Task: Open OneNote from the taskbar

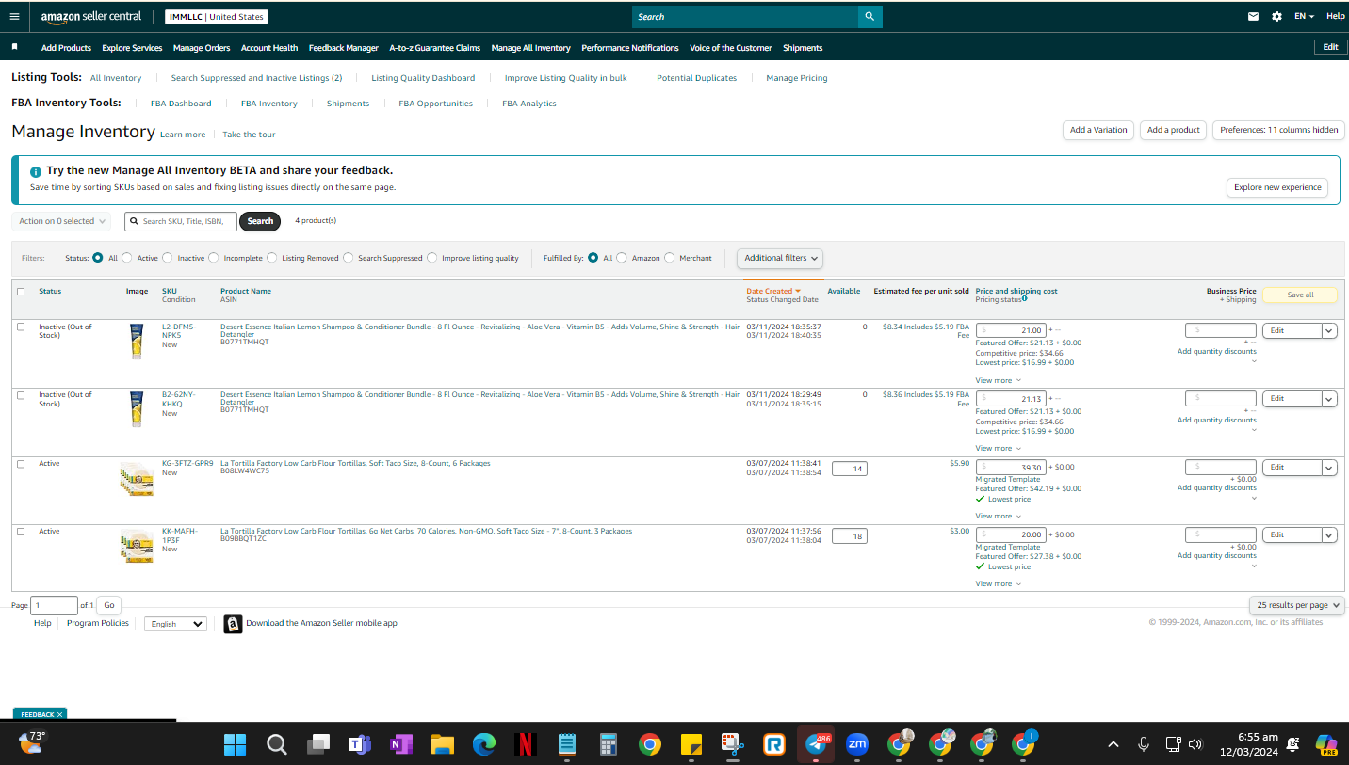Action: pos(400,745)
